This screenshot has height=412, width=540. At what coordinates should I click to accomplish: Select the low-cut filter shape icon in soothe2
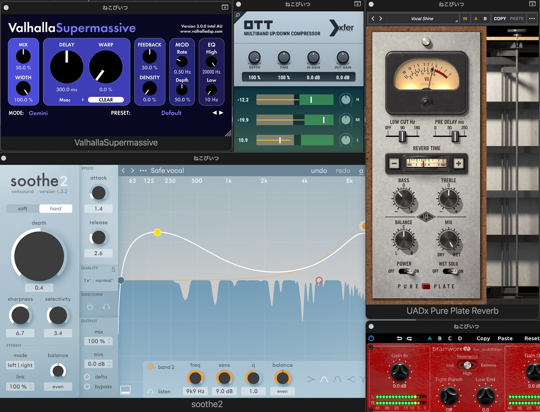tap(311, 379)
